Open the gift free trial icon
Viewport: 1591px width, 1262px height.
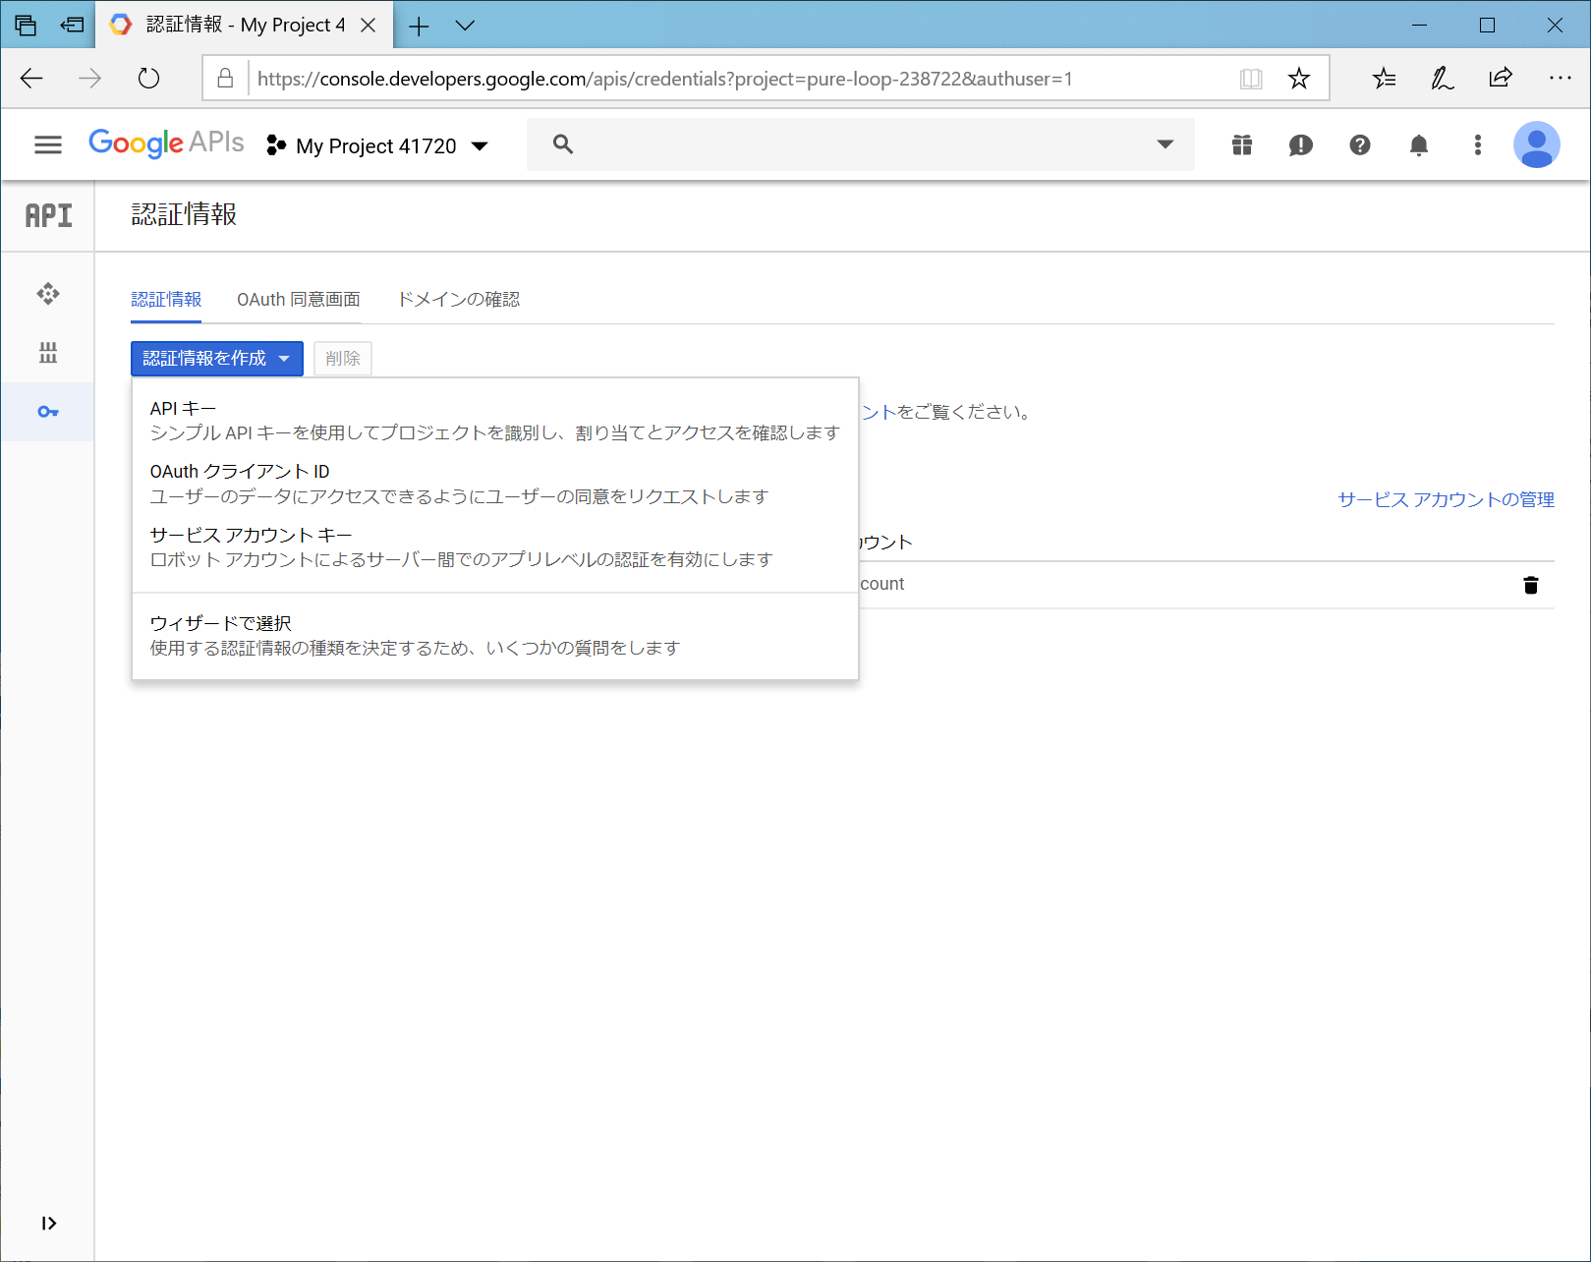[x=1242, y=145]
